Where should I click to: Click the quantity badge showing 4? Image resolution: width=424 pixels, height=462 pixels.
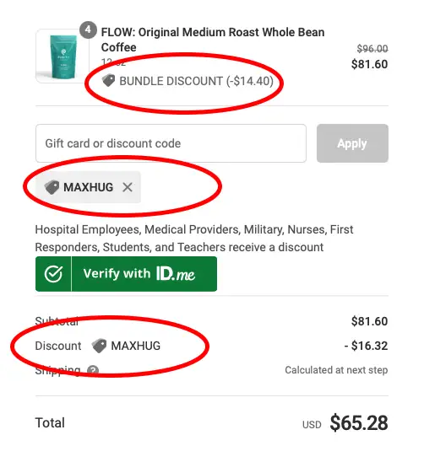(88, 30)
